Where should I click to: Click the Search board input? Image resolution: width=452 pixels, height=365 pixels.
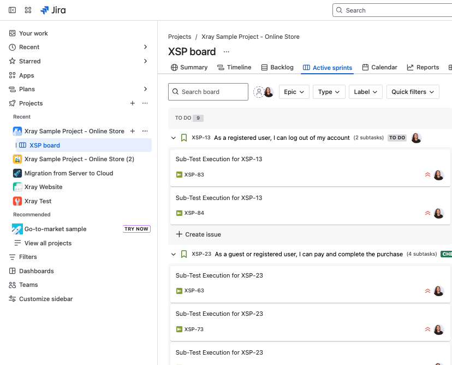208,92
